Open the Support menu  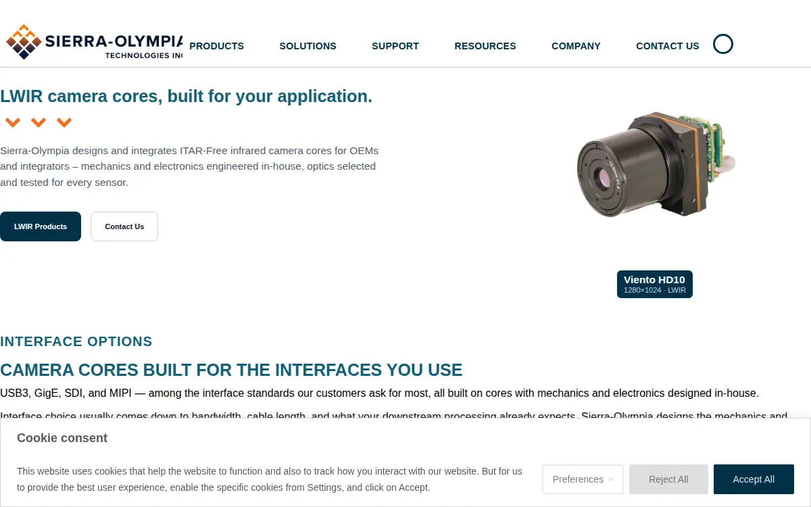tap(395, 46)
